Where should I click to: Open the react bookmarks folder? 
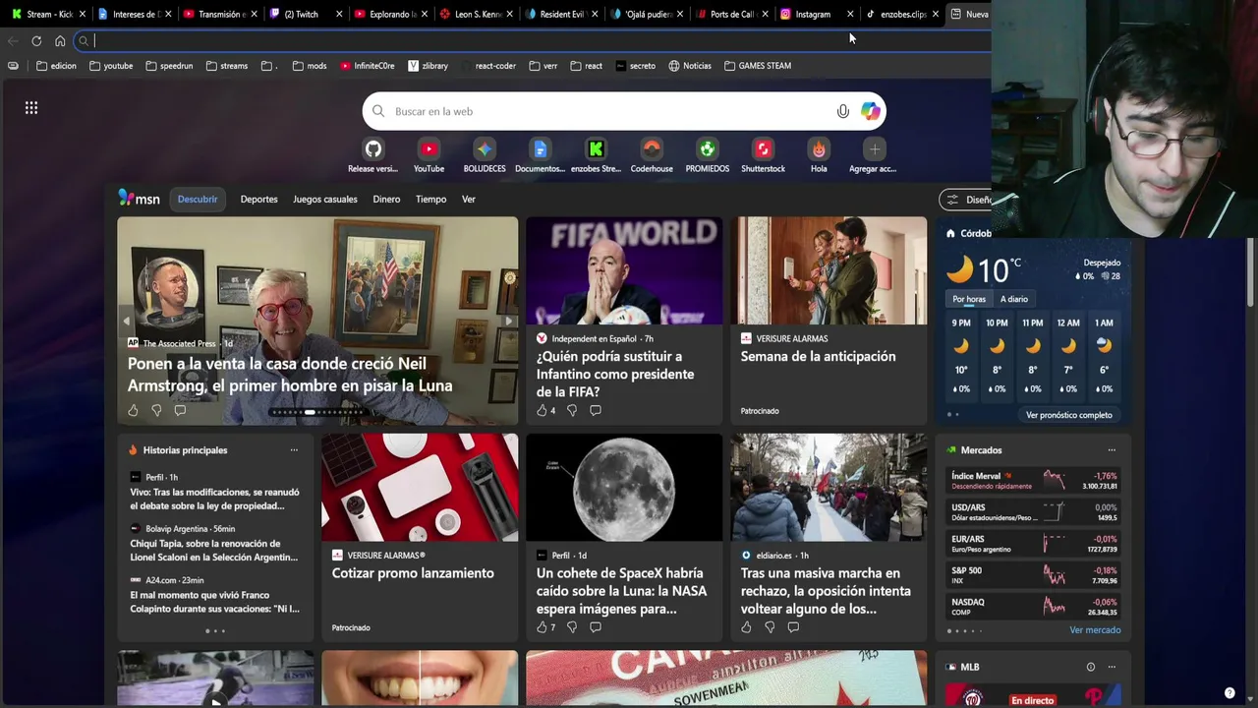pyautogui.click(x=586, y=66)
